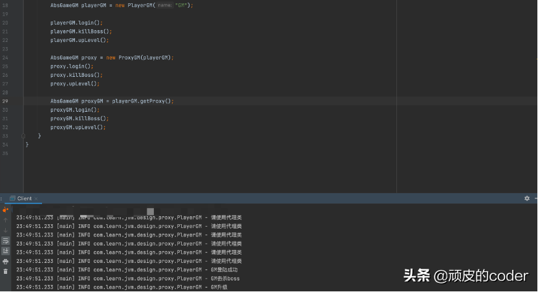
Task: Toggle soft-wrap in the Run console
Action: click(x=5, y=241)
